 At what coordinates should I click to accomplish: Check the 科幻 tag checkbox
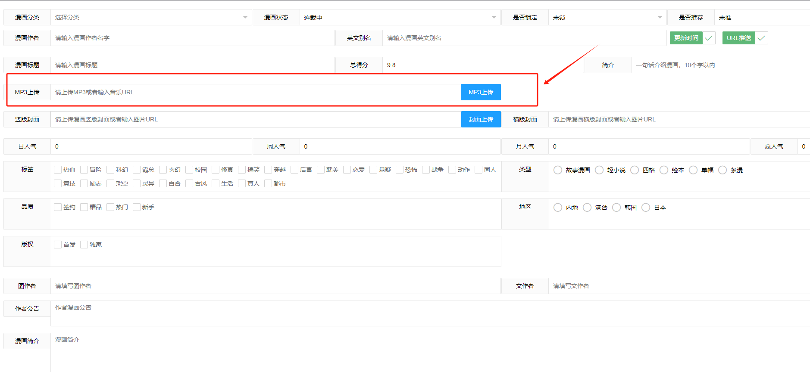[x=110, y=170]
